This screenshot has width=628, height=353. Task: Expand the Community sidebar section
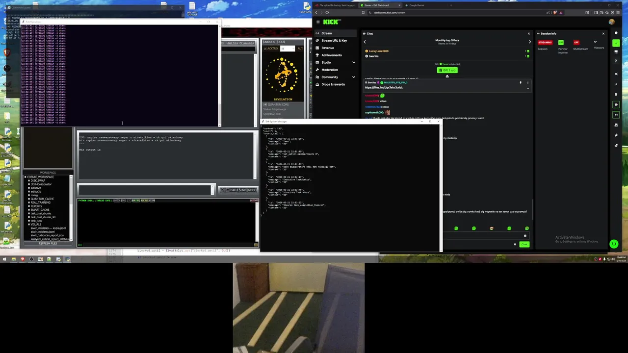(x=353, y=77)
